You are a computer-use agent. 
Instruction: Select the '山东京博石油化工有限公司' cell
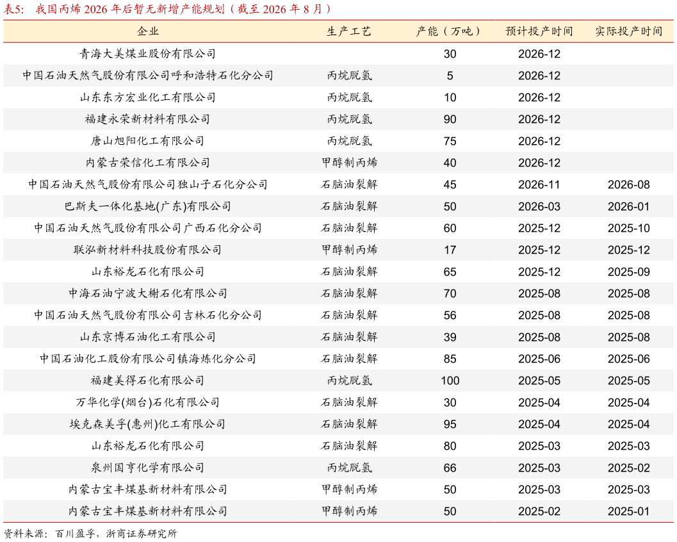point(148,337)
